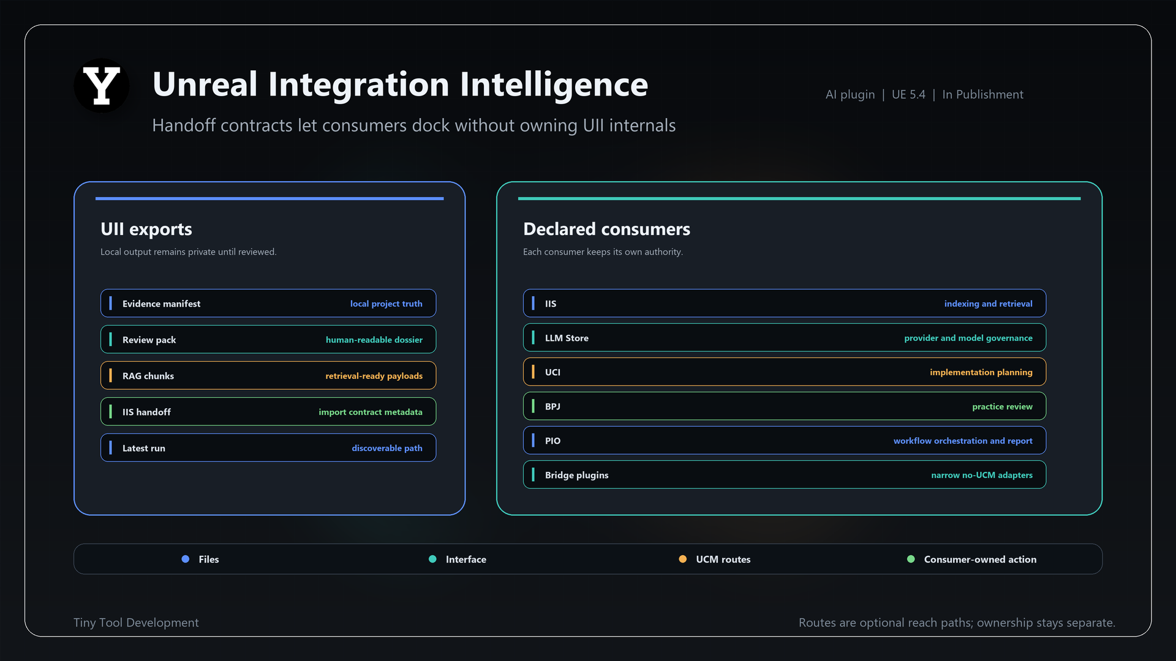Click the 'local project truth' tag

386,304
